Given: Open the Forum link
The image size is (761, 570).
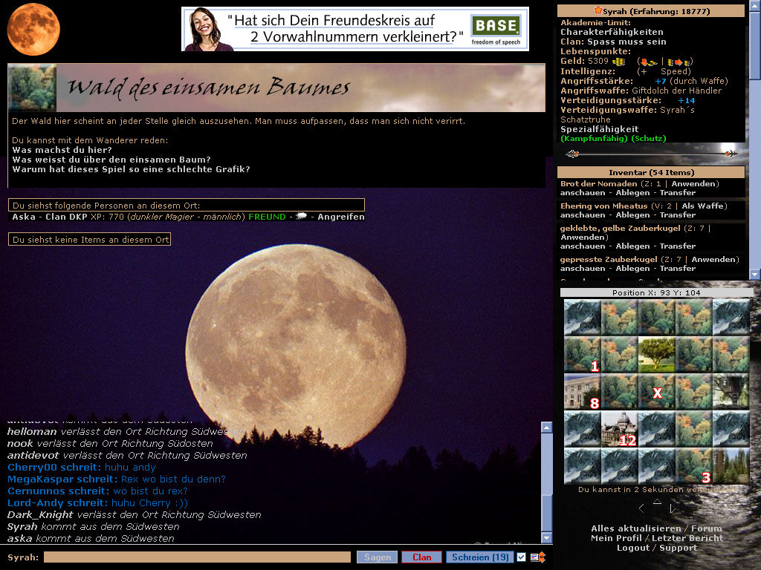Looking at the screenshot, I should point(706,528).
